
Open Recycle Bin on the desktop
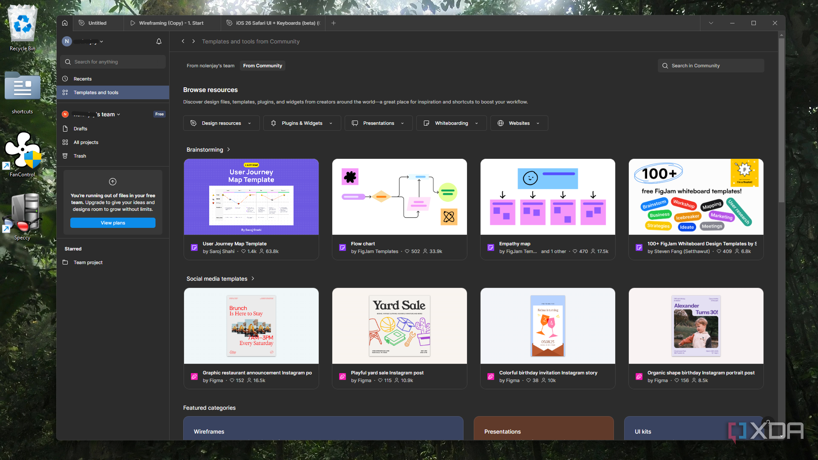click(x=23, y=28)
